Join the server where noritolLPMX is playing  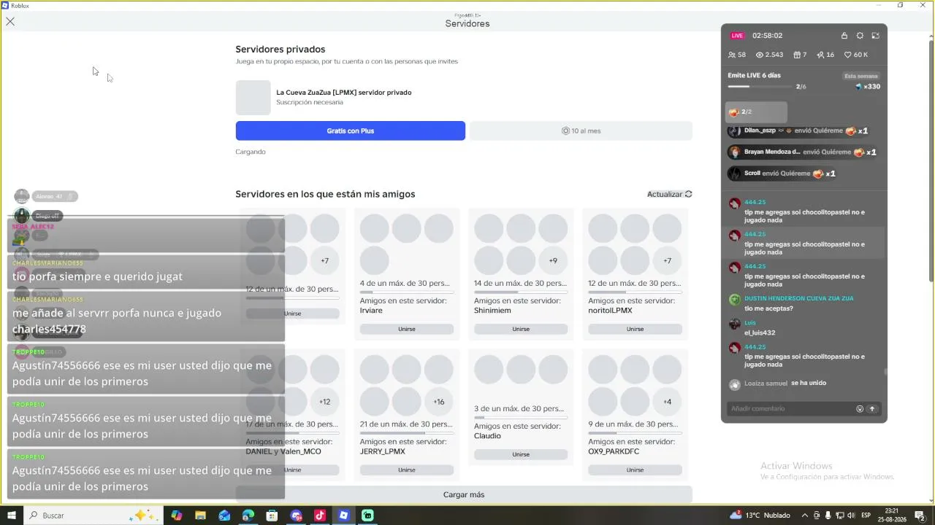pyautogui.click(x=635, y=329)
